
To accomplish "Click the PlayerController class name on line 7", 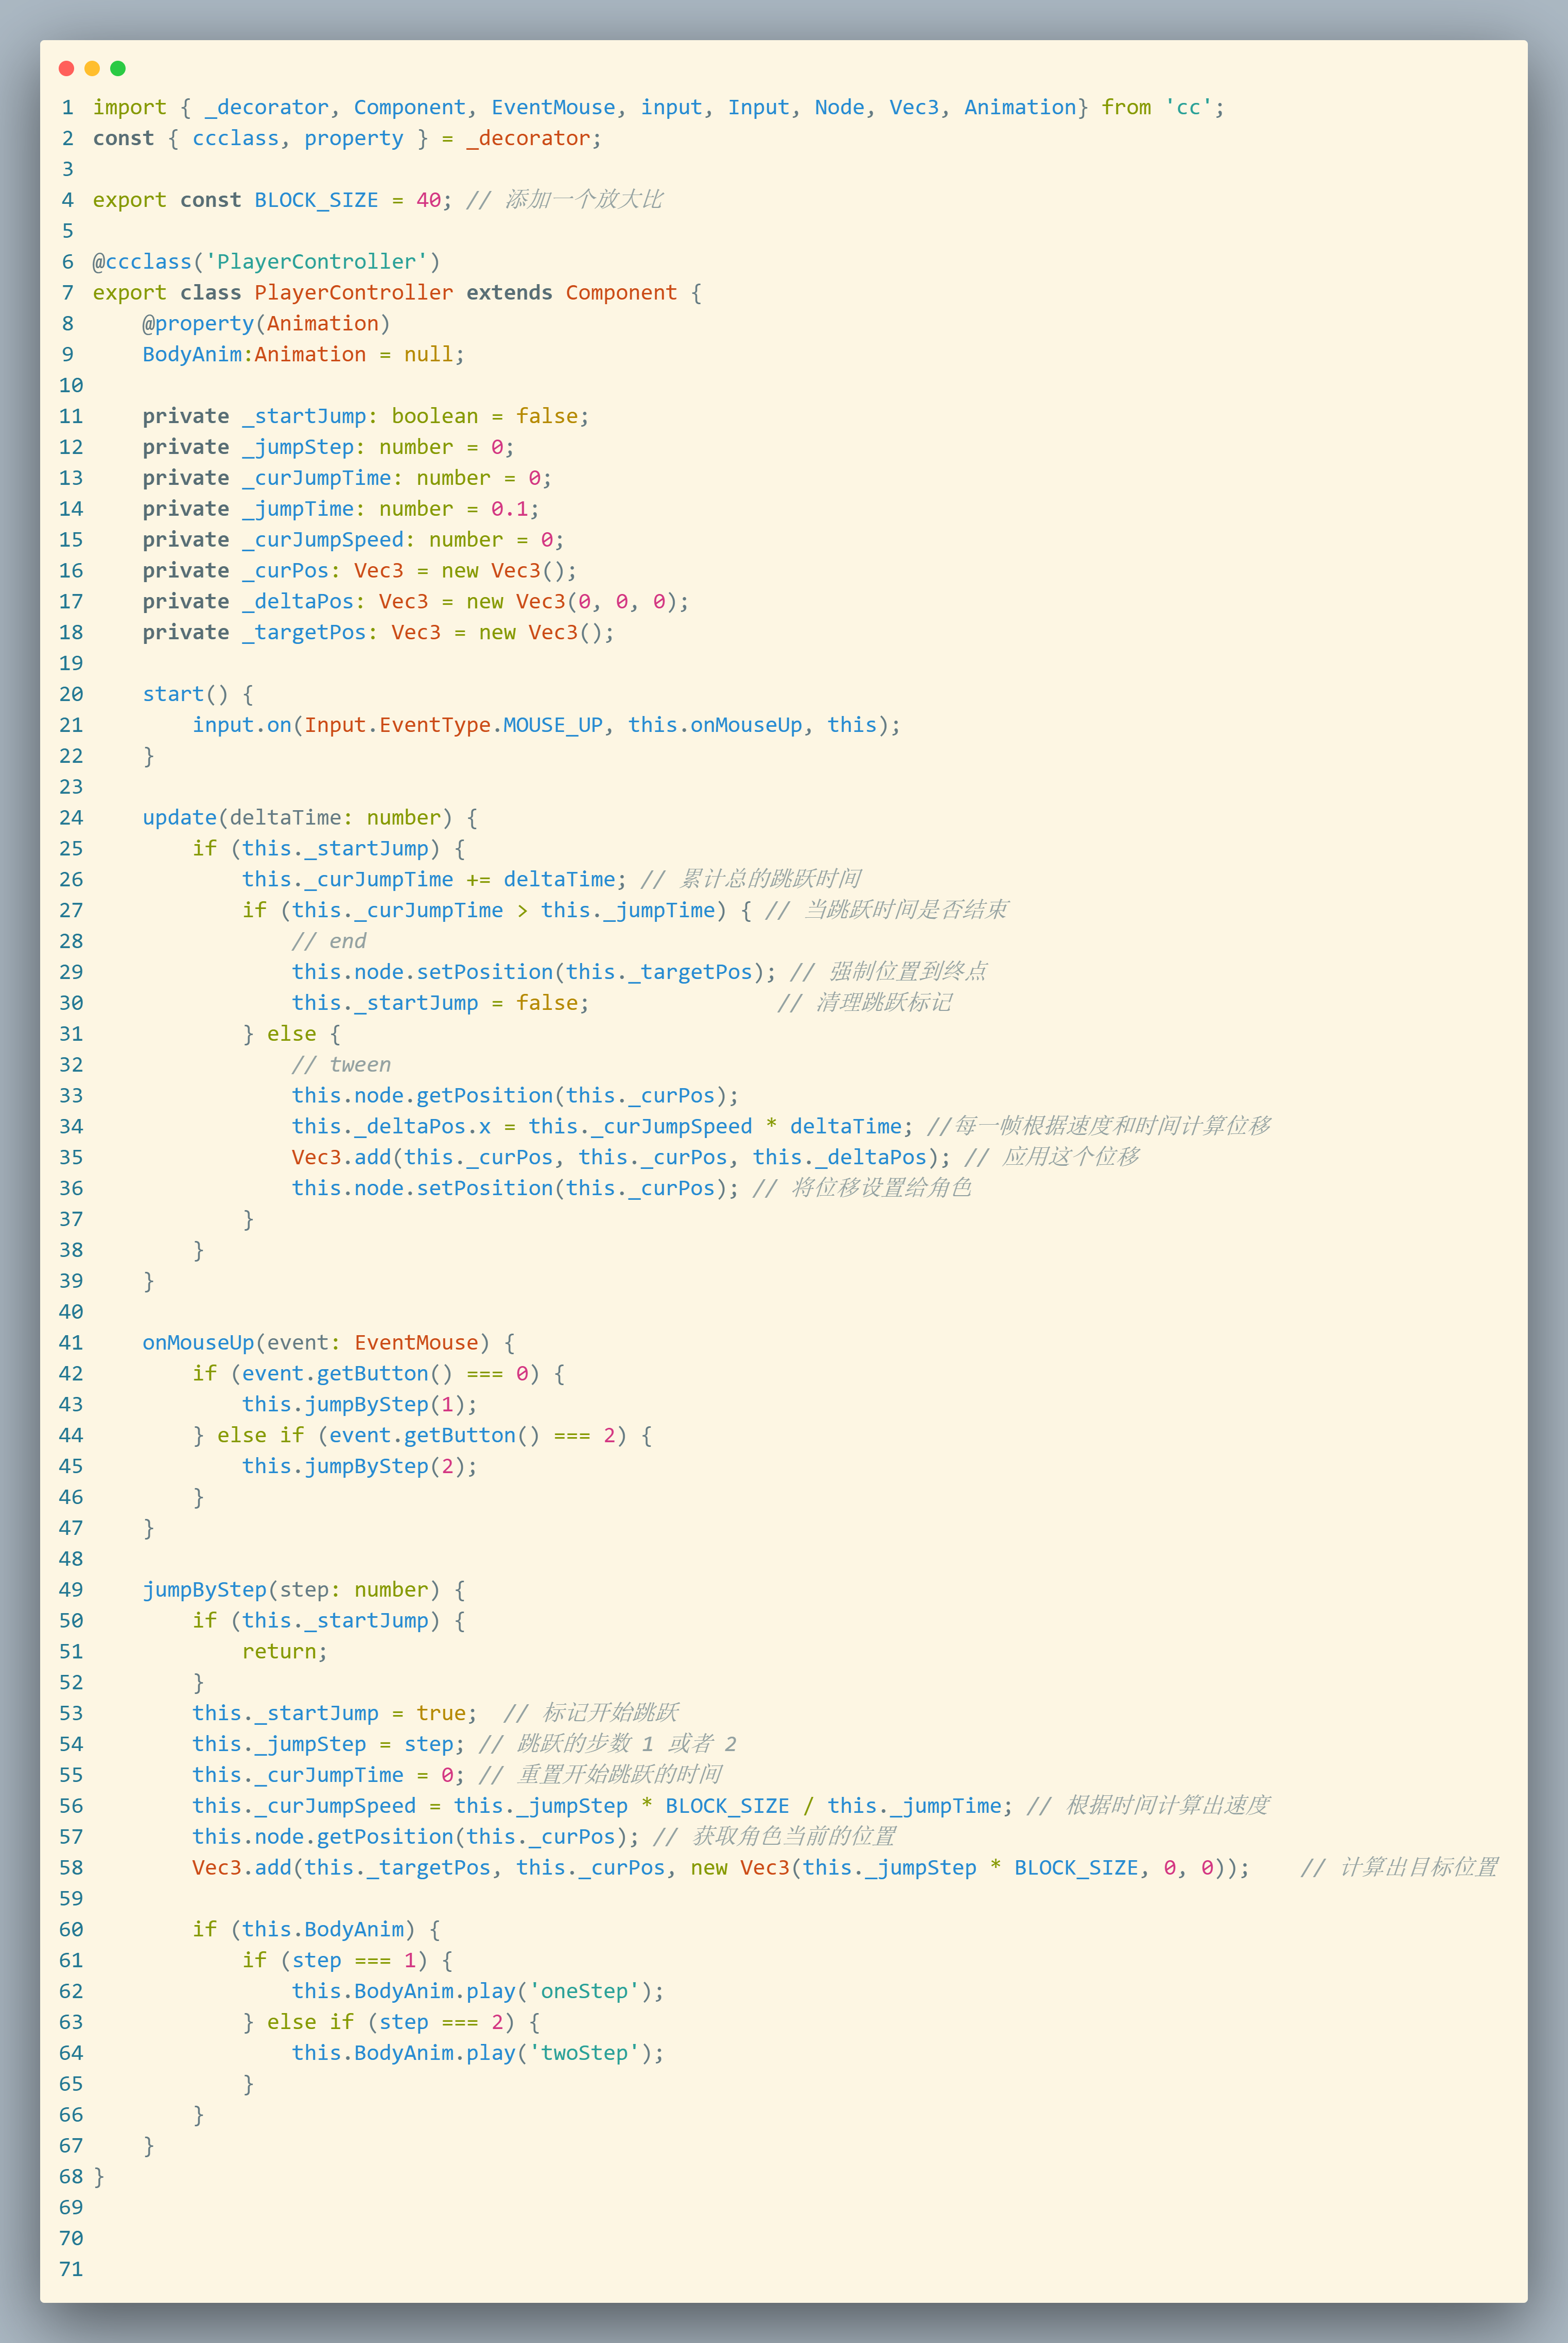I will point(353,292).
